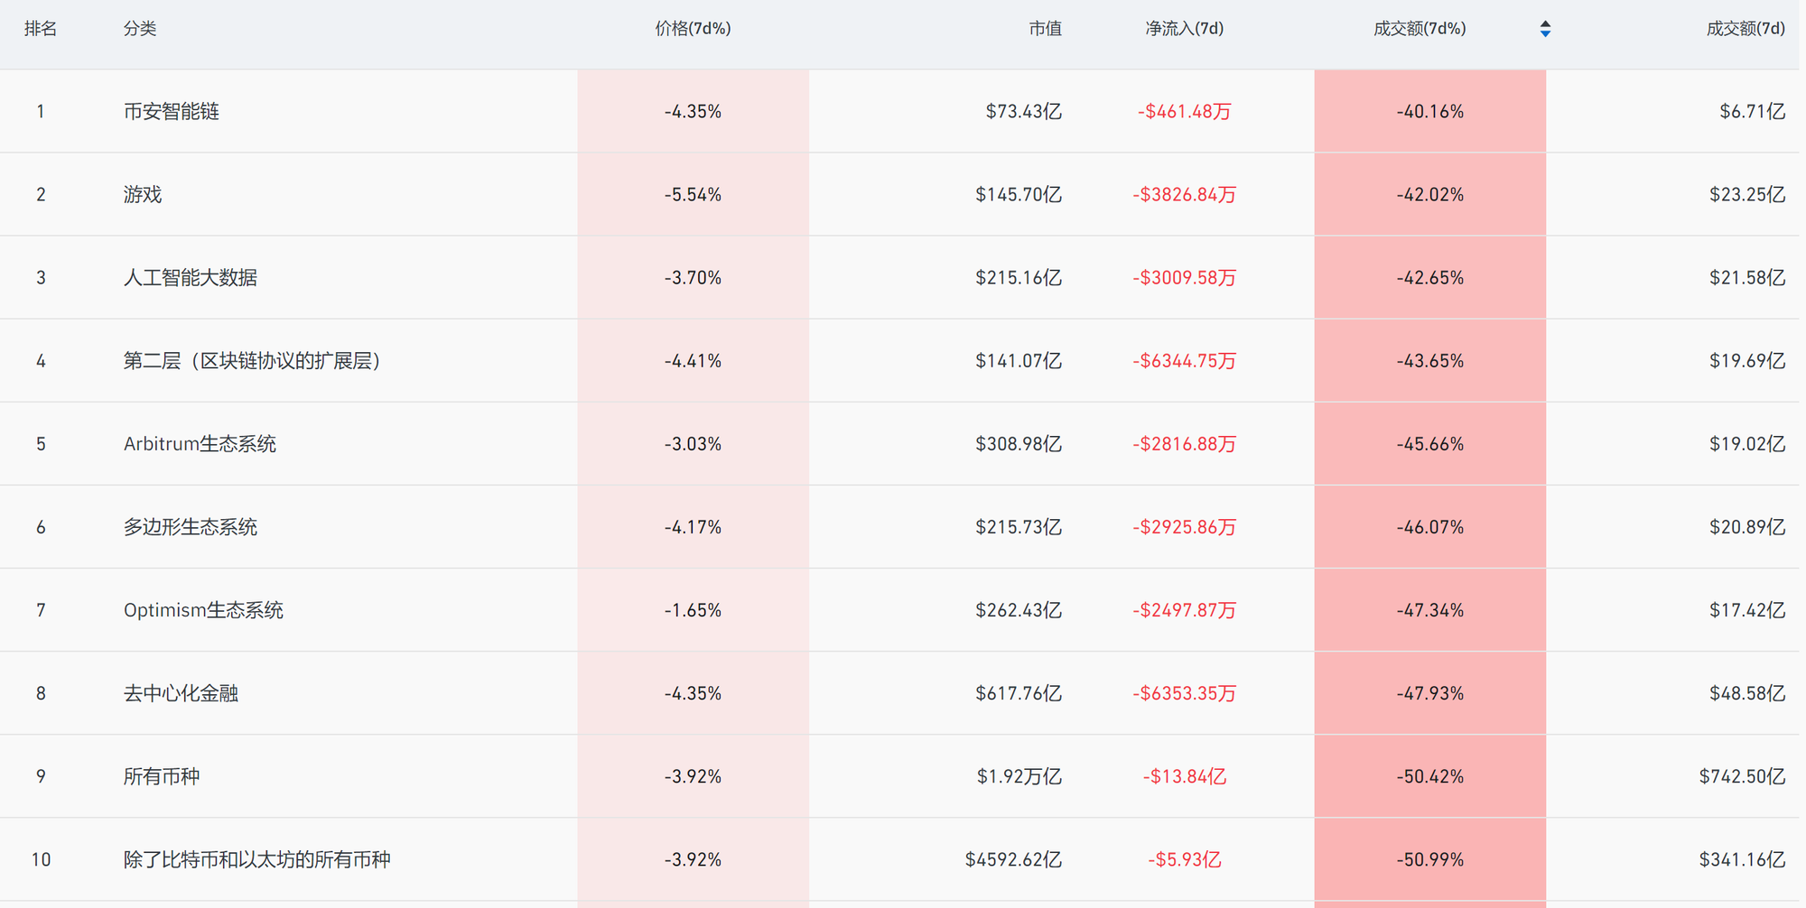Select net inflow -$461.48万
Image resolution: width=1806 pixels, height=908 pixels.
point(1185,111)
